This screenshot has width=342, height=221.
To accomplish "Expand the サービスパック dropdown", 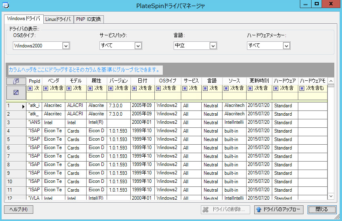I will 138,46.
